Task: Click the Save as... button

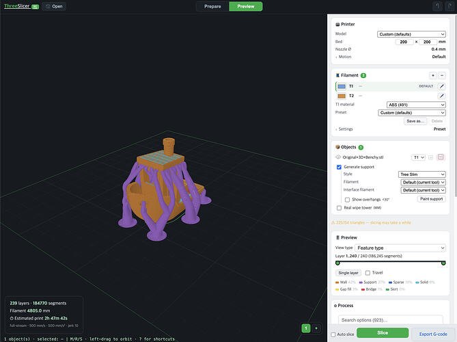Action: tap(415, 121)
